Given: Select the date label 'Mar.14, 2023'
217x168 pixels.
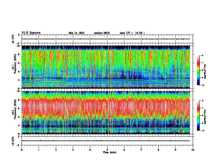Looking at the screenshot, I should (76, 33).
